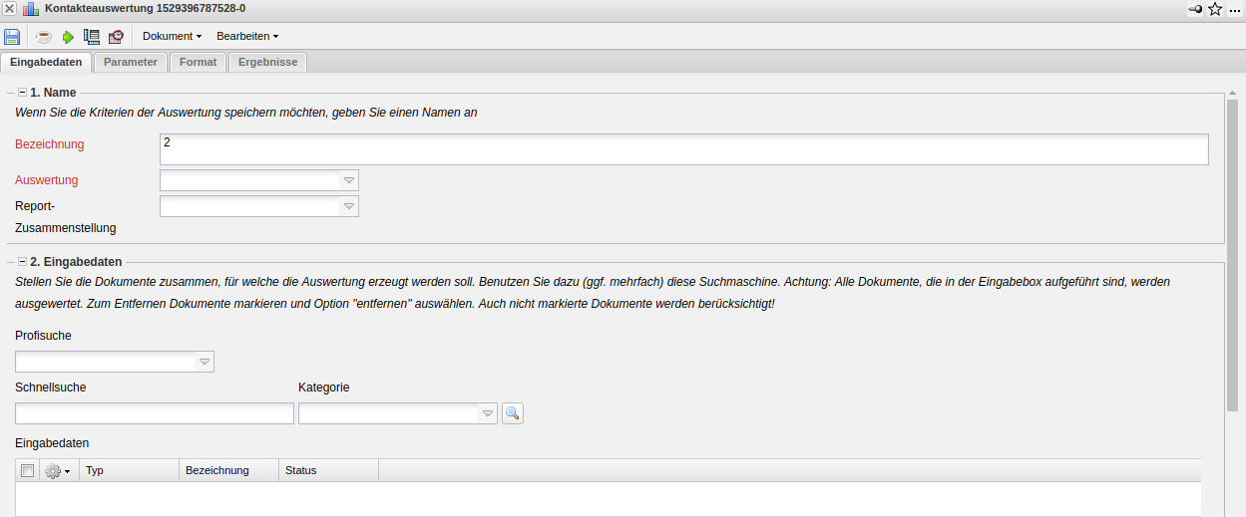Open the Bearbeiten menu

(247, 36)
